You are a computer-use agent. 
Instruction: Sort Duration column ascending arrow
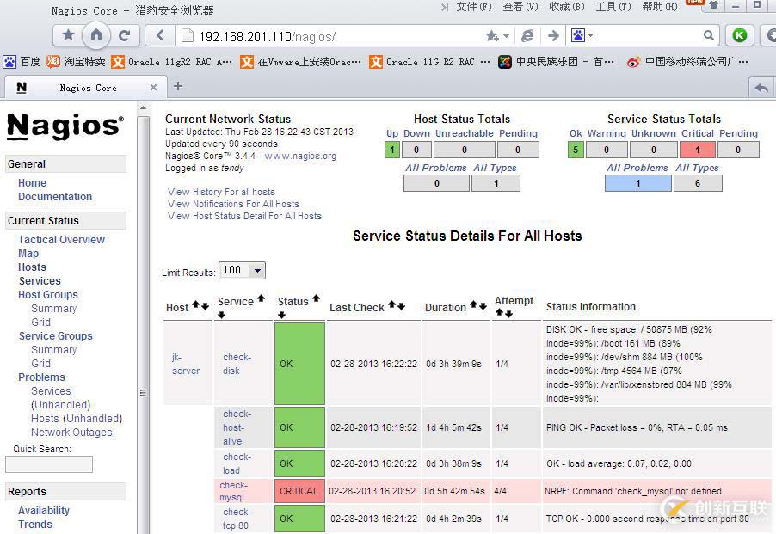click(x=472, y=305)
